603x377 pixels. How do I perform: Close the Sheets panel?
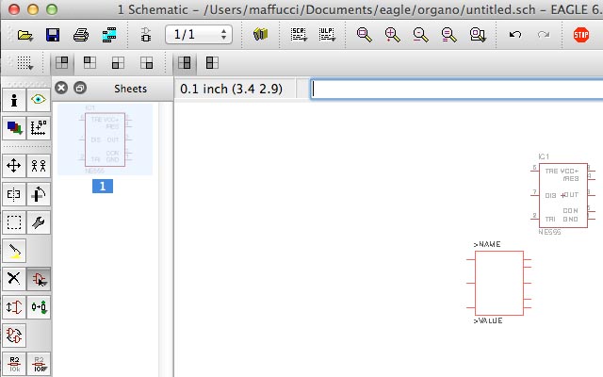tap(61, 88)
